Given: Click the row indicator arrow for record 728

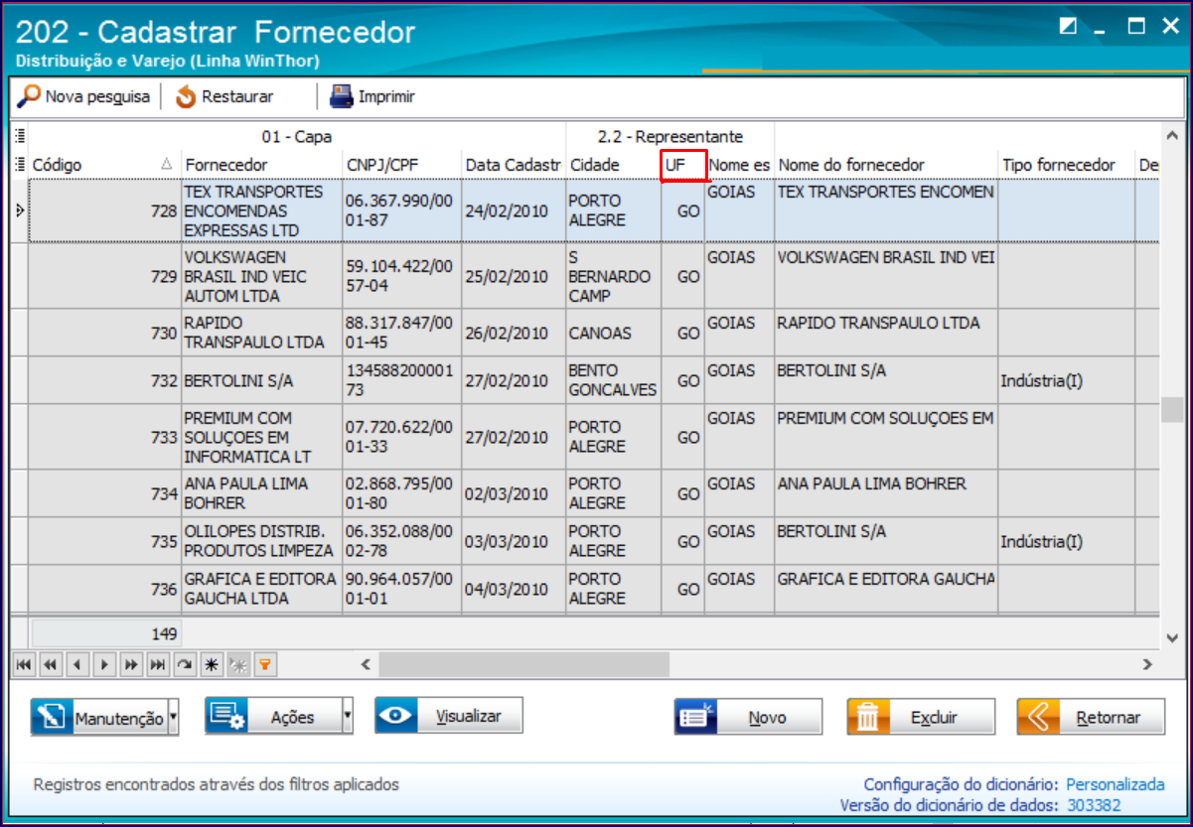Looking at the screenshot, I should coord(20,209).
